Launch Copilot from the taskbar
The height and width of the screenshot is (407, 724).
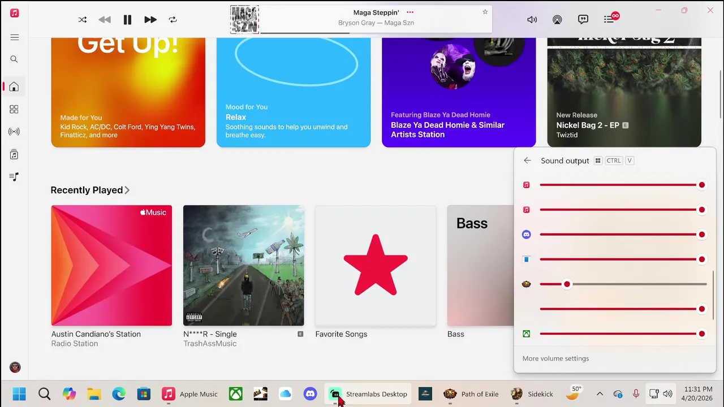tap(69, 394)
